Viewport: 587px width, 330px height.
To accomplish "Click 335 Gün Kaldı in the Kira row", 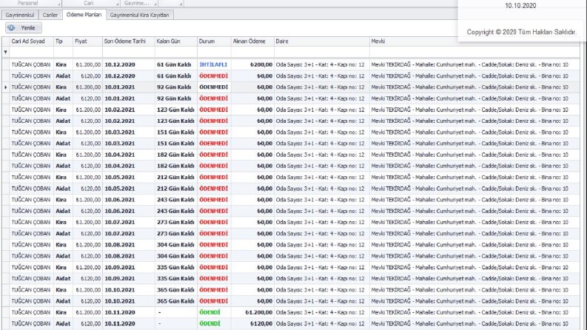I will click(x=175, y=267).
